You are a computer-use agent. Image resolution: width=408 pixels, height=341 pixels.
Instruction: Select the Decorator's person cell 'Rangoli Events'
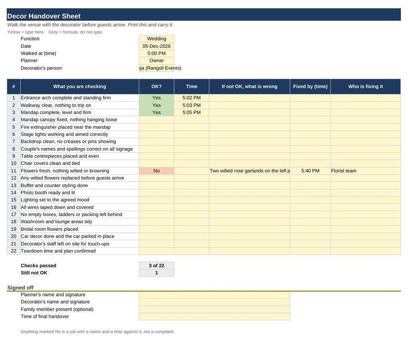click(x=157, y=68)
